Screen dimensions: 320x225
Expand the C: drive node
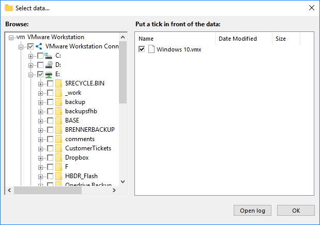(x=31, y=56)
